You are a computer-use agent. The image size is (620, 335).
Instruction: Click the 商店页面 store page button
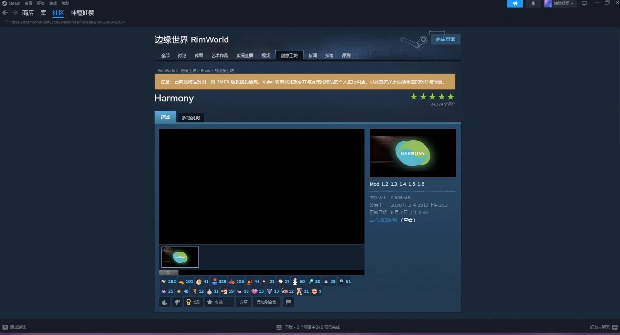tap(445, 39)
